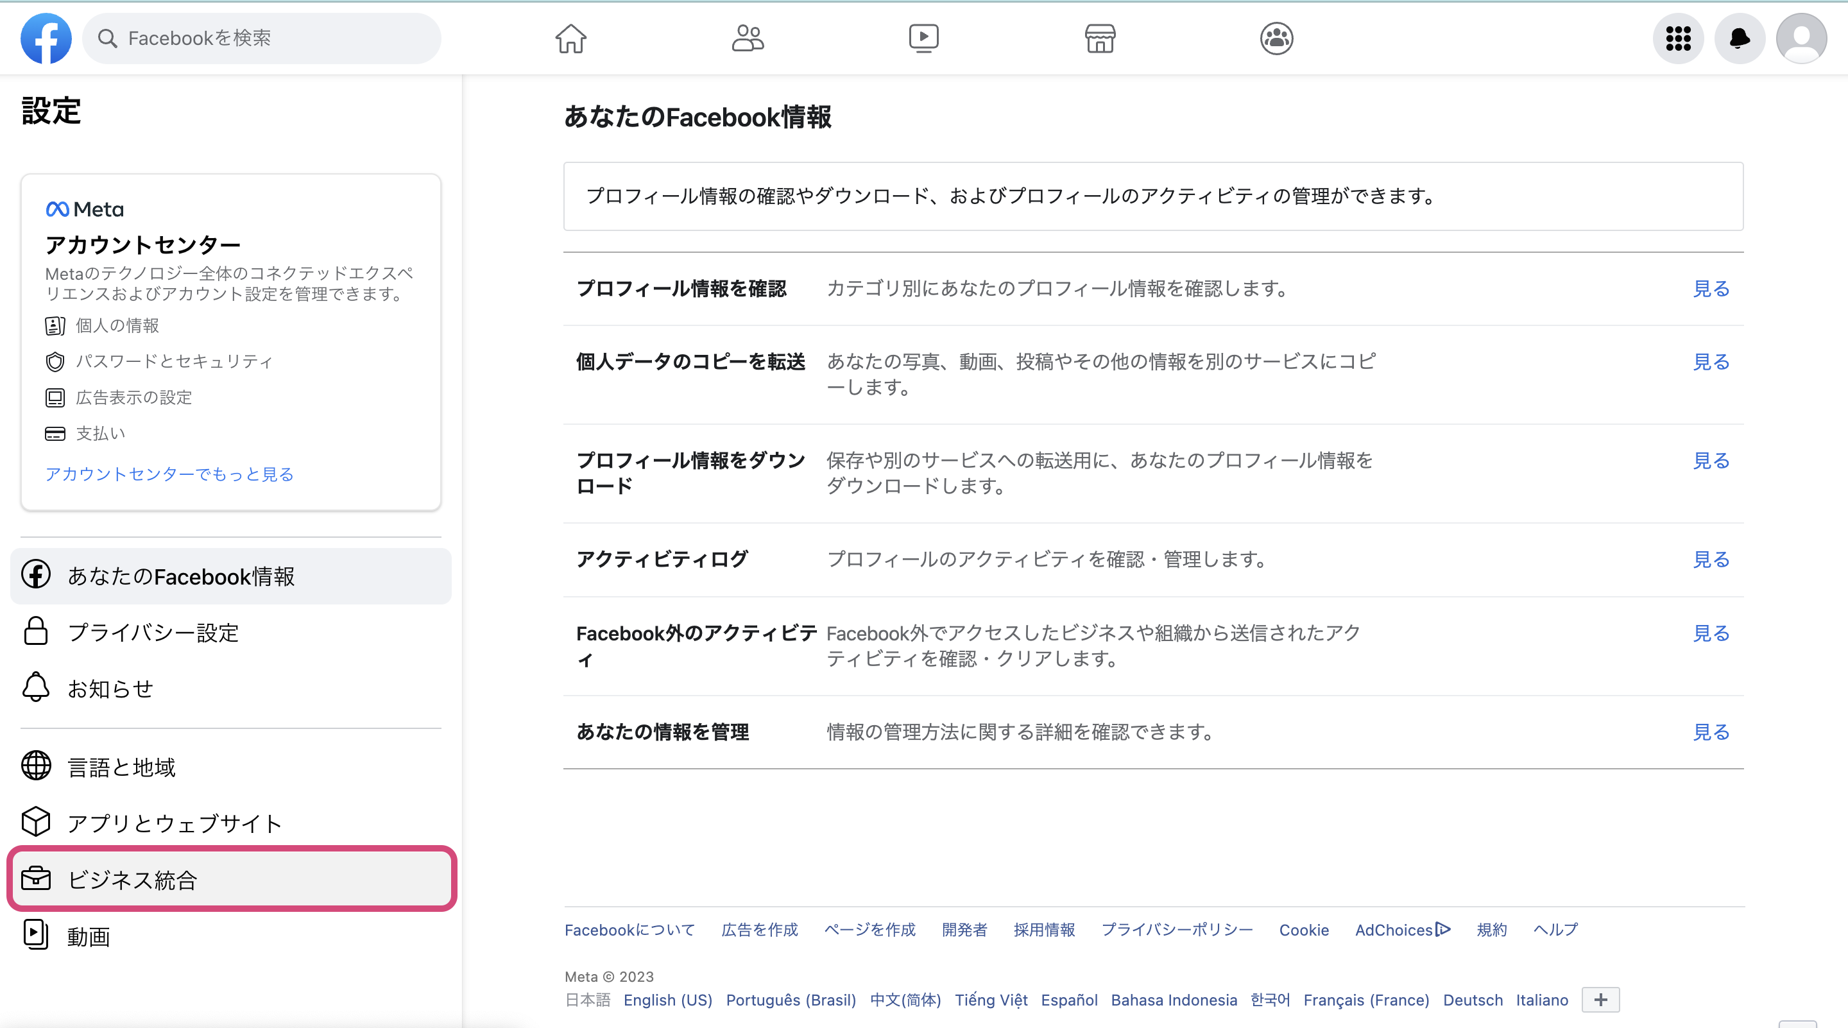This screenshot has width=1848, height=1028.
Task: Click the 開発者 footer link
Action: [964, 930]
